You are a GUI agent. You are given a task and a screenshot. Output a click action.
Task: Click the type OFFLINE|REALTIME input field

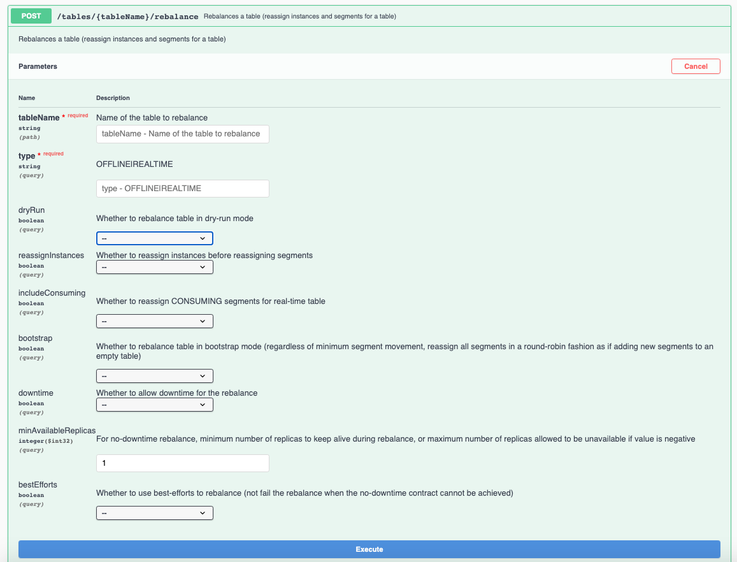[182, 189]
